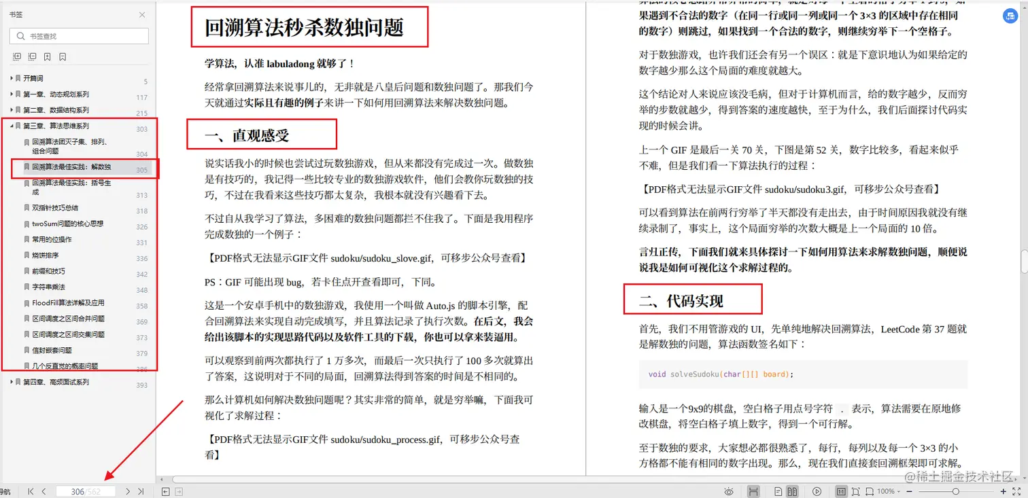The image size is (1028, 498).
Task: Delete the selected bookmark
Action: tap(62, 56)
